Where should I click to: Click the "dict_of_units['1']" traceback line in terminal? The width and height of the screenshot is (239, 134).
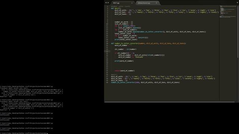point(18,108)
